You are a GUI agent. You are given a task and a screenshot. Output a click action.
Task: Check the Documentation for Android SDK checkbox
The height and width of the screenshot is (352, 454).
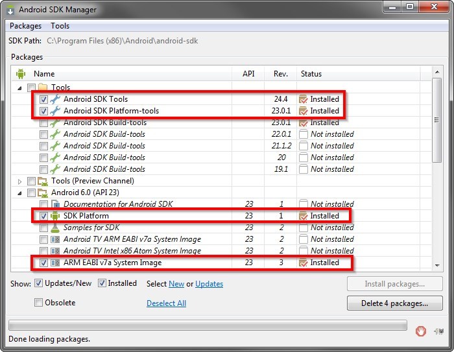tap(43, 204)
